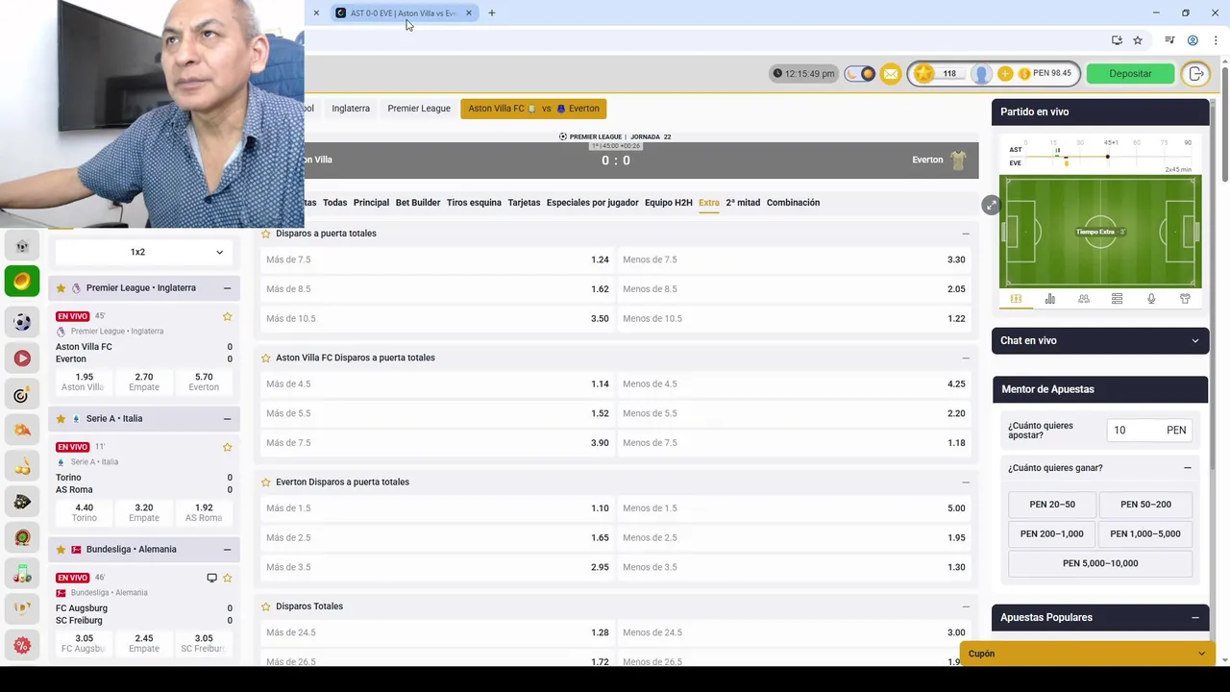Screen dimensions: 1230x692
Task: Open the Premier League breadcrumb link
Action: tap(419, 109)
